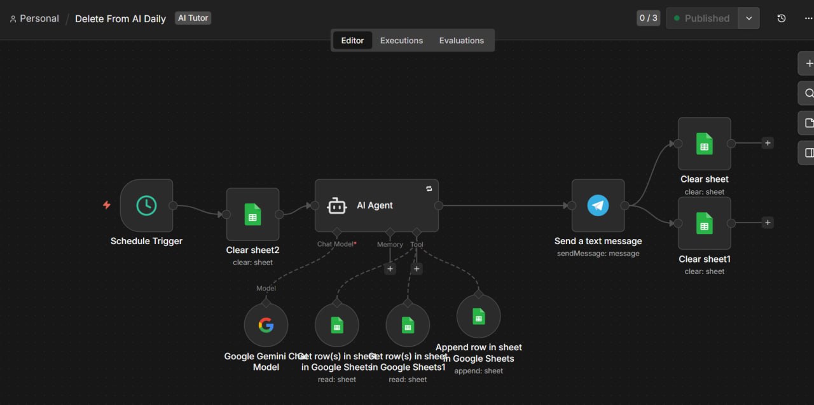Click the red lightning trigger indicator
The height and width of the screenshot is (405, 814).
point(107,205)
